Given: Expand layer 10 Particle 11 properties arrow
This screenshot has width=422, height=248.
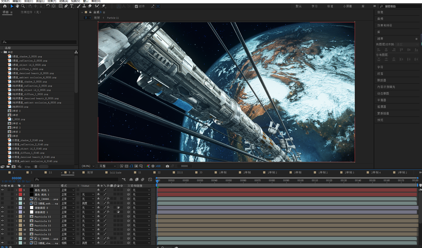Looking at the screenshot, I should click(x=17, y=230).
